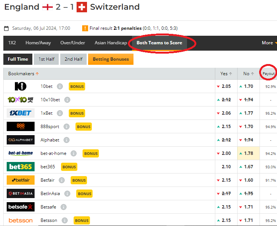This screenshot has width=277, height=226.
Task: Select the 2nd Half period
Action: [74, 59]
